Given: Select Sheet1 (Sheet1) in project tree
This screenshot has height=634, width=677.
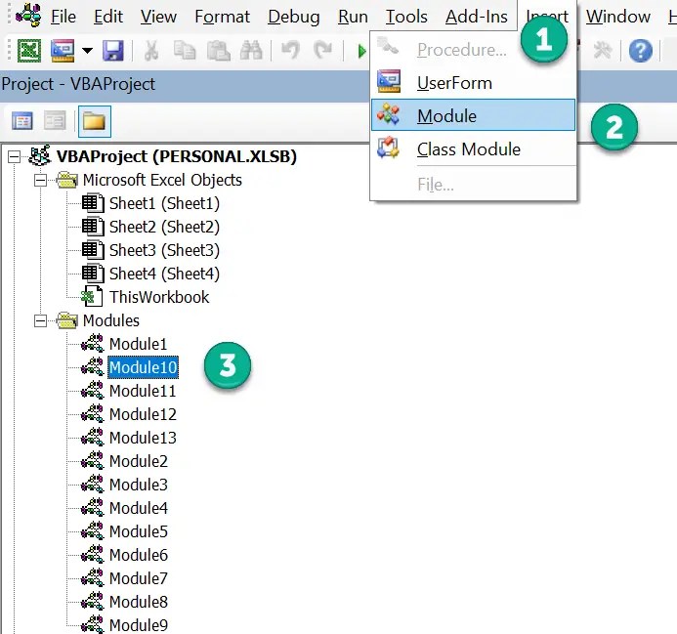Looking at the screenshot, I should pos(164,203).
